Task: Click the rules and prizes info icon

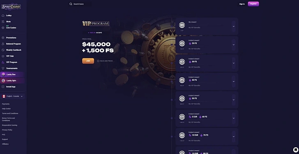Action: click(98, 61)
